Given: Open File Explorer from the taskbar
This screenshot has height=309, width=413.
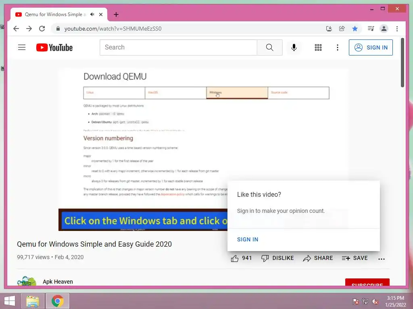Looking at the screenshot, I should point(32,301).
